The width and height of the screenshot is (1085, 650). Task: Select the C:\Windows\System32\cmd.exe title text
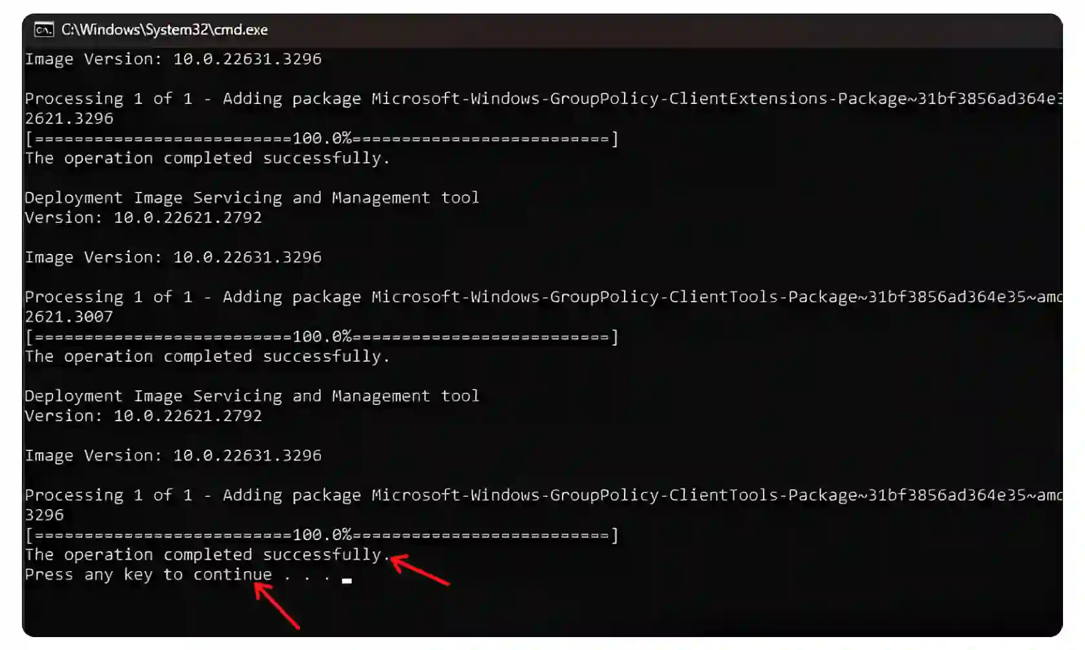(x=164, y=30)
